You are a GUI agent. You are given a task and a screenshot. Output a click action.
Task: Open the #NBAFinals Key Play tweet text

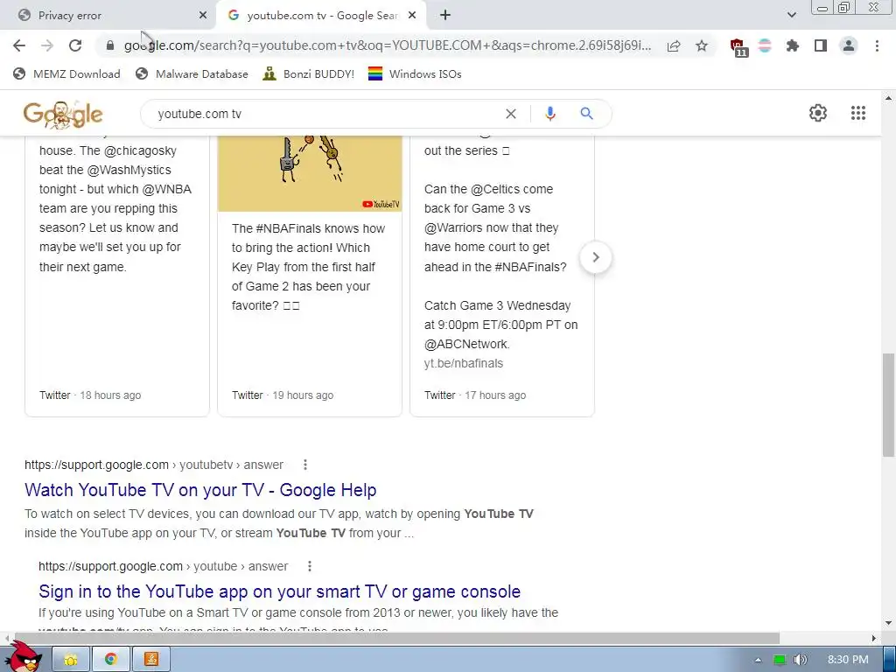coord(309,267)
